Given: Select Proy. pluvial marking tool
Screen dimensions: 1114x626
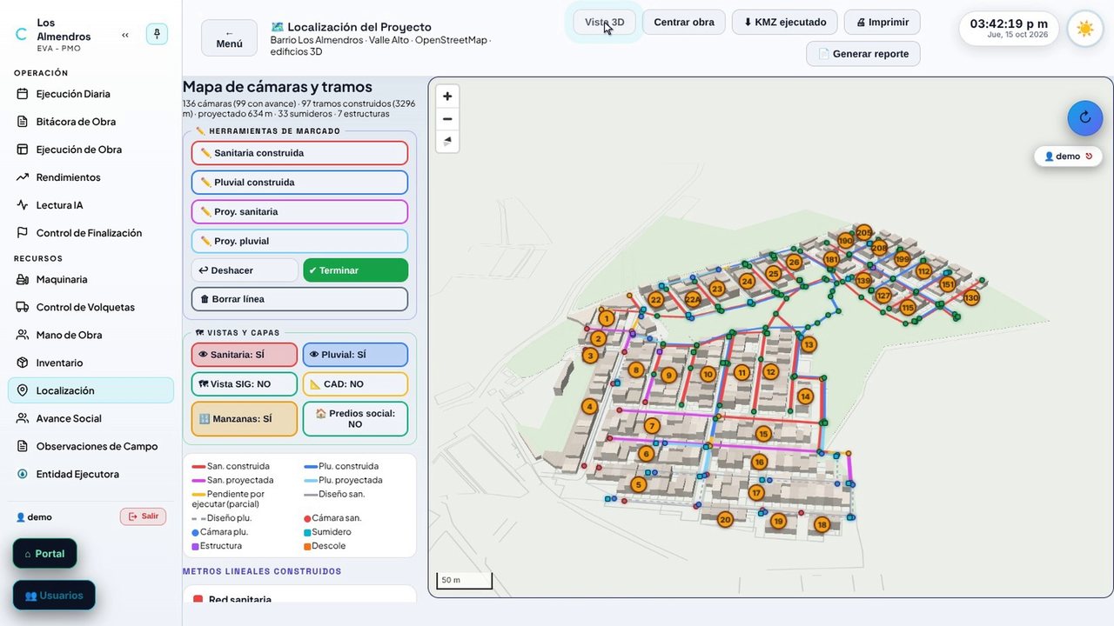Looking at the screenshot, I should 299,241.
